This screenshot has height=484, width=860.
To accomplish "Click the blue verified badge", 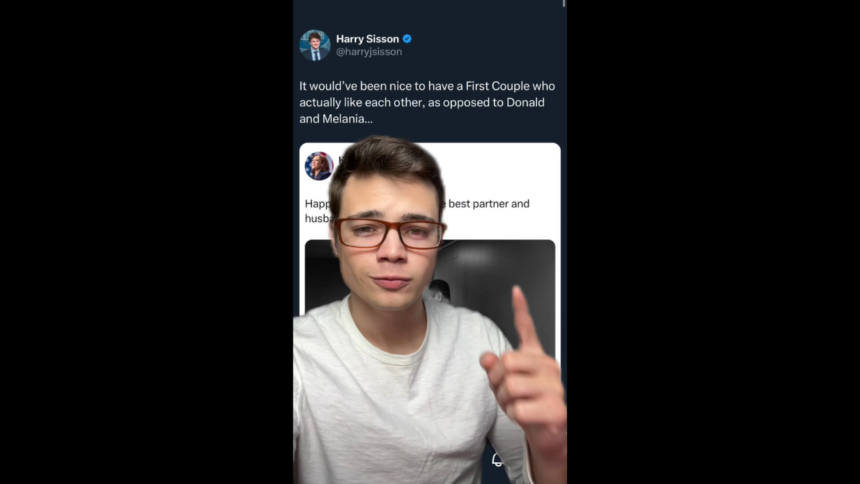I will 407,39.
